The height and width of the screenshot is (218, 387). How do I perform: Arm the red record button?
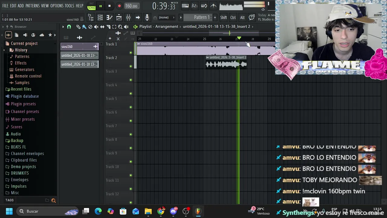coord(119,6)
